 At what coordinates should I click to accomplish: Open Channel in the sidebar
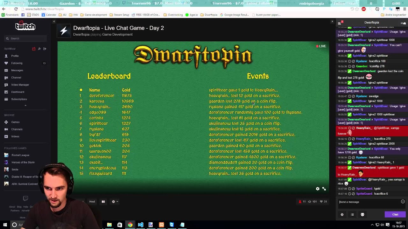[x=16, y=78]
